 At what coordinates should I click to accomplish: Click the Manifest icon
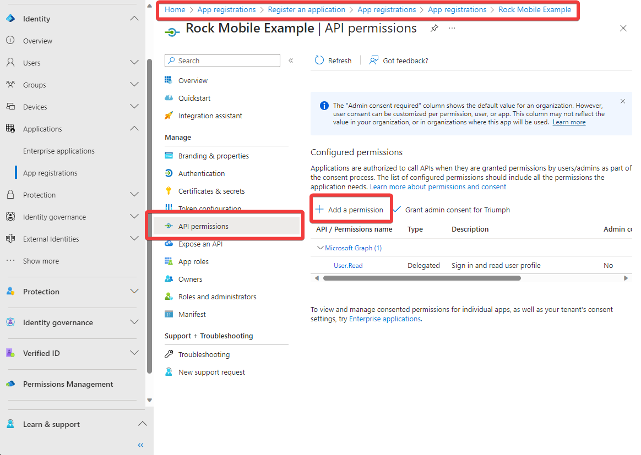[x=169, y=314]
